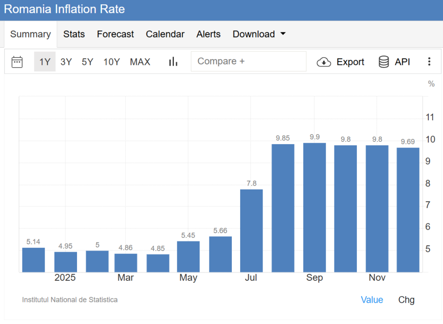Open the calendar date range picker icon
Image resolution: width=443 pixels, height=324 pixels.
(17, 62)
